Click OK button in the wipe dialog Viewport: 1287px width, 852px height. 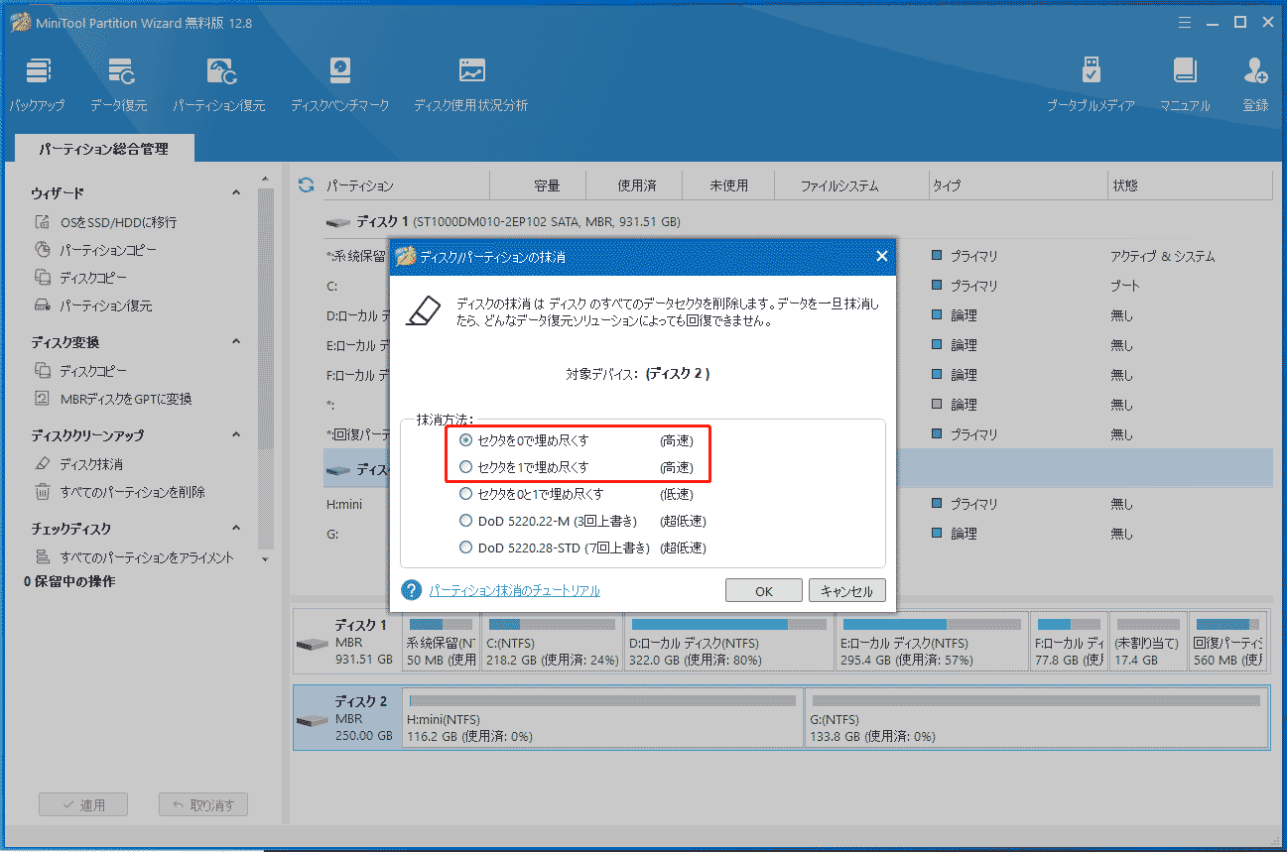pyautogui.click(x=763, y=591)
